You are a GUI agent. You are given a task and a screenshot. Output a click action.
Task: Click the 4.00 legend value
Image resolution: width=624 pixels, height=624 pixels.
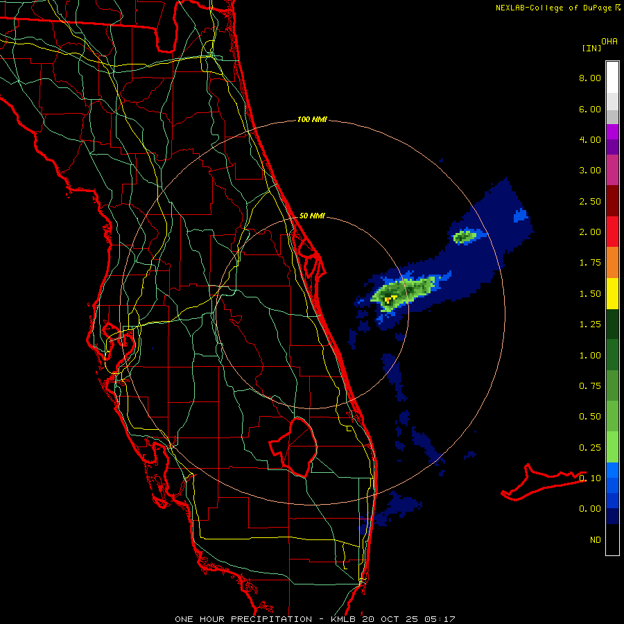point(590,139)
